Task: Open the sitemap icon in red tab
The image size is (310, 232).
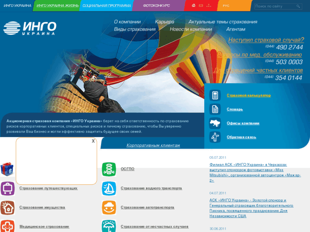Action: click(x=209, y=6)
